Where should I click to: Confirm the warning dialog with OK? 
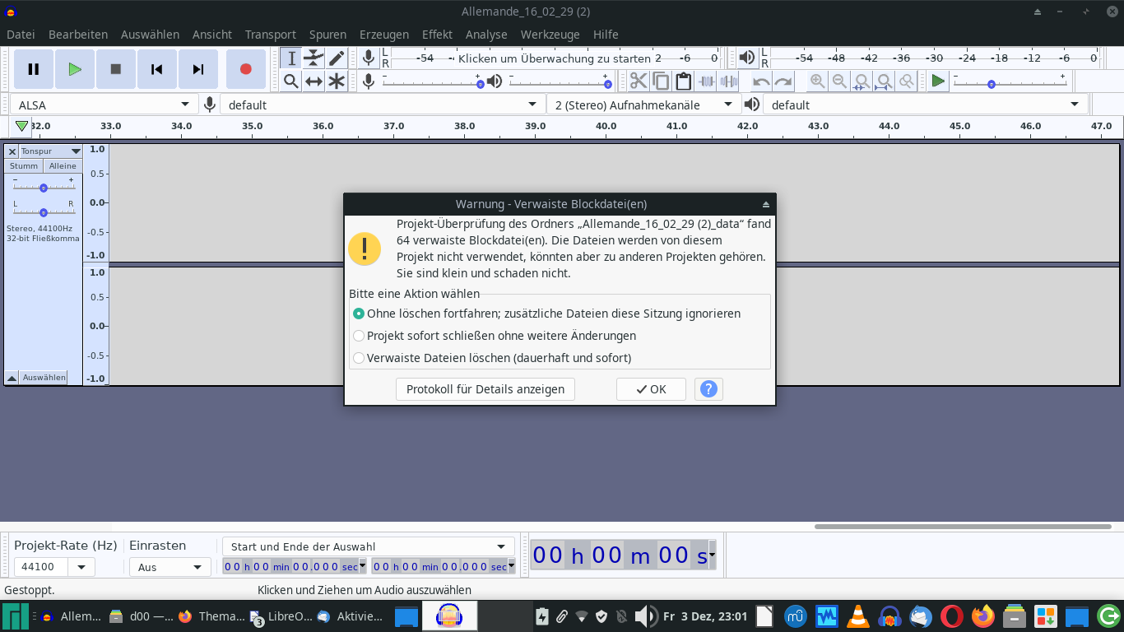coord(651,389)
